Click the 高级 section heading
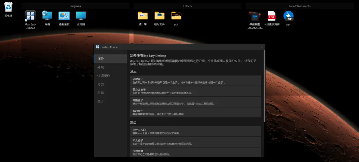The image size is (359, 162). (x=133, y=123)
